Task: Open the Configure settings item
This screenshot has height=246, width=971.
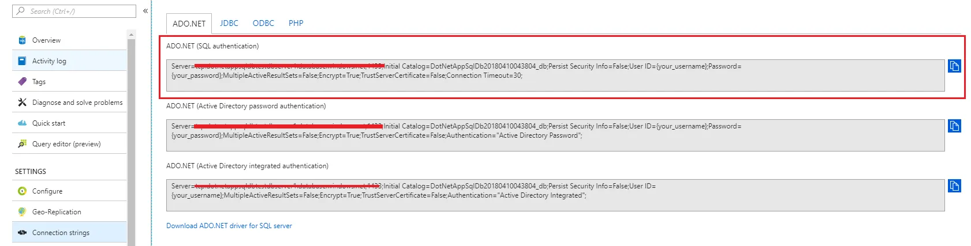Action: pos(69,191)
